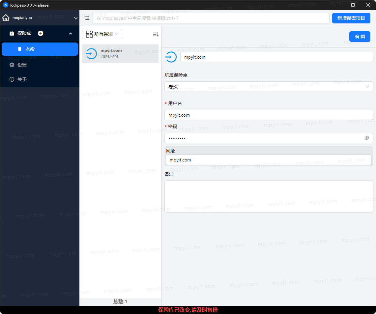The image size is (376, 314).
Task: Focus the global search field
Action: (x=211, y=18)
